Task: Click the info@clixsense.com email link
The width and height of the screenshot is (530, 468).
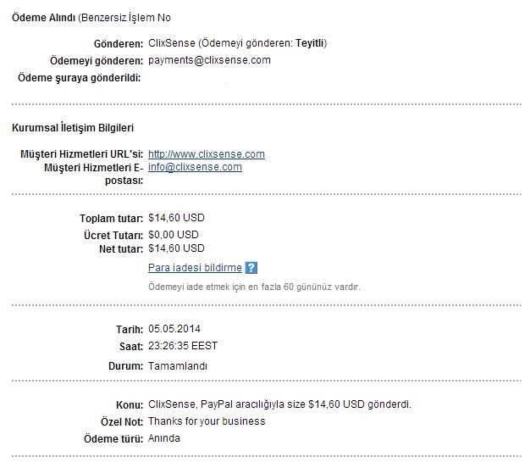Action: coord(195,167)
